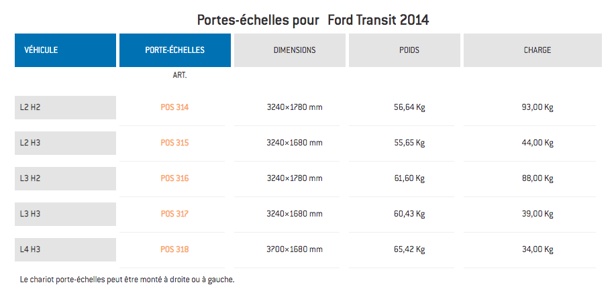Select the Porte-échelles column header
This screenshot has height=295, width=616.
[174, 50]
